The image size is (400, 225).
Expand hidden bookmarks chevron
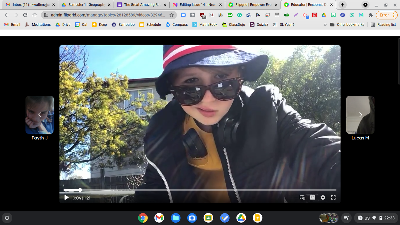point(325,25)
